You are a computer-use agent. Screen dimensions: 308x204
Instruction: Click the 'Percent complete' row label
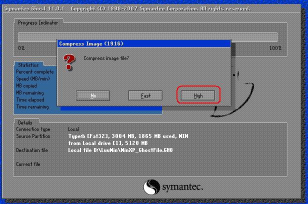point(35,72)
